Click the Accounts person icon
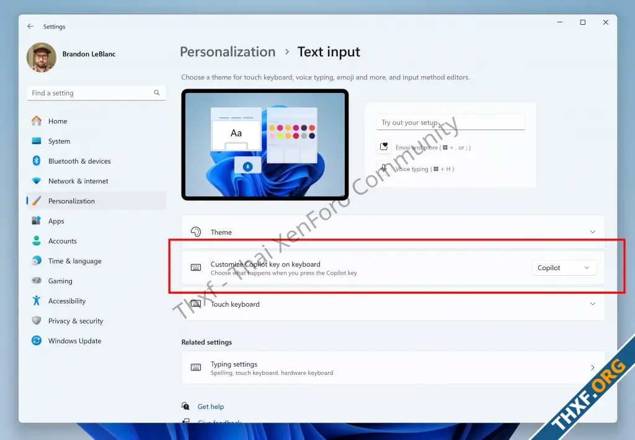This screenshot has height=440, width=635. tap(37, 240)
